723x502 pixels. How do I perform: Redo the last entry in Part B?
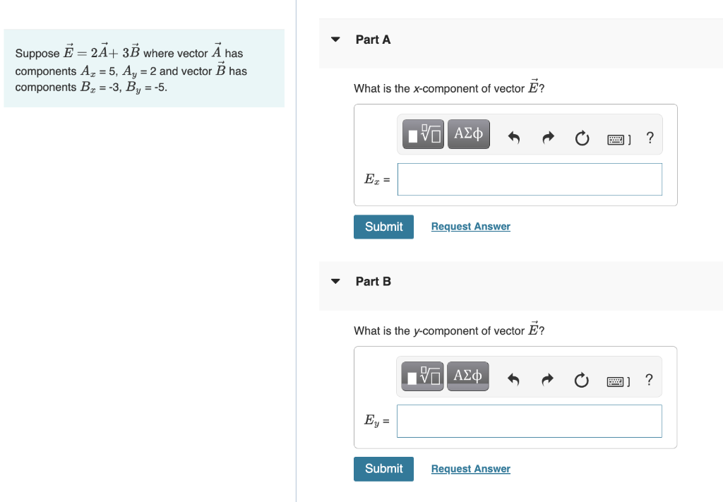point(546,379)
